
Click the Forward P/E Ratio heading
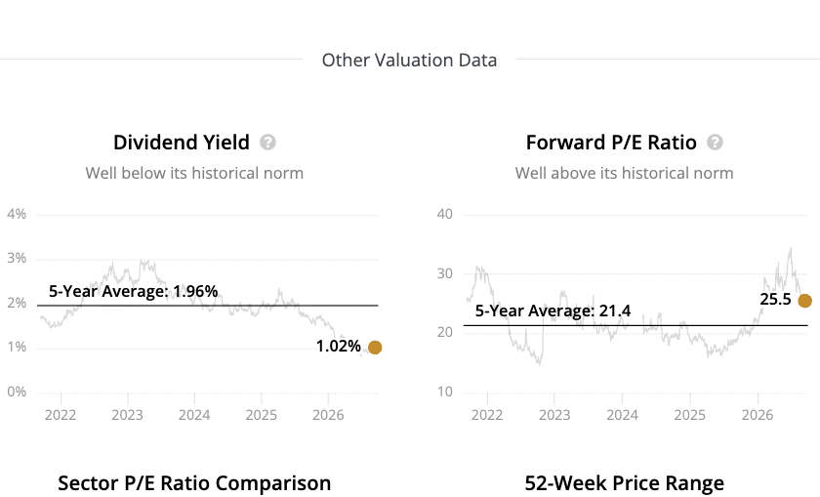click(611, 143)
